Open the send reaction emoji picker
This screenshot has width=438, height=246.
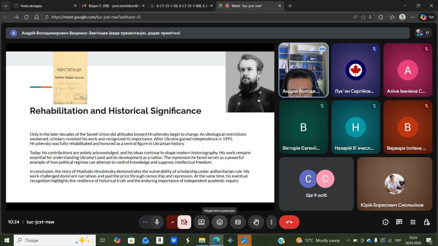[219, 222]
